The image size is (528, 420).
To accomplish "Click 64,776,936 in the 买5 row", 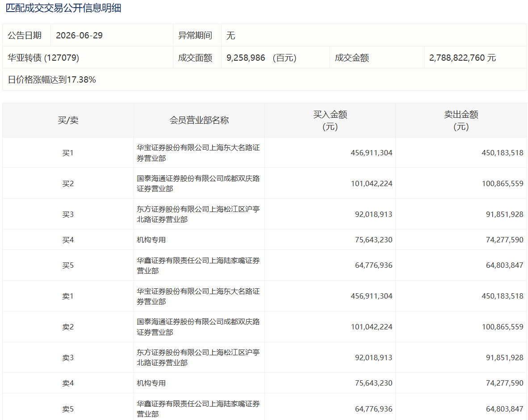I will 373,266.
